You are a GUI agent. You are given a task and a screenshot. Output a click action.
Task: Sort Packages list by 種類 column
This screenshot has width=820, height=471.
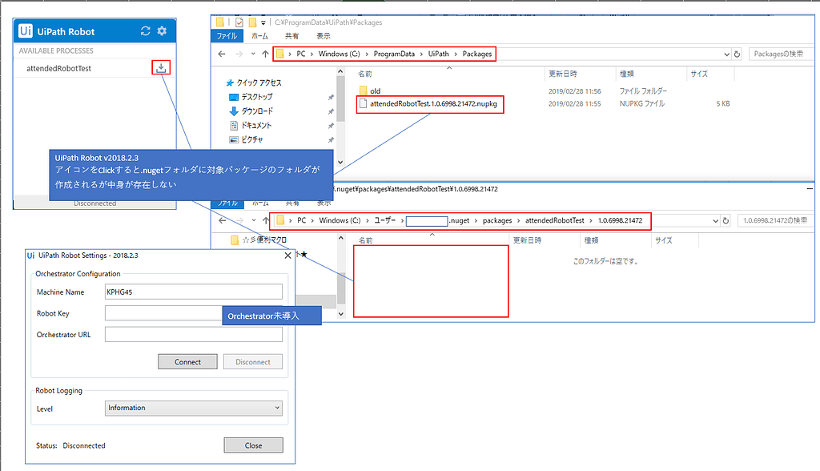coord(626,74)
